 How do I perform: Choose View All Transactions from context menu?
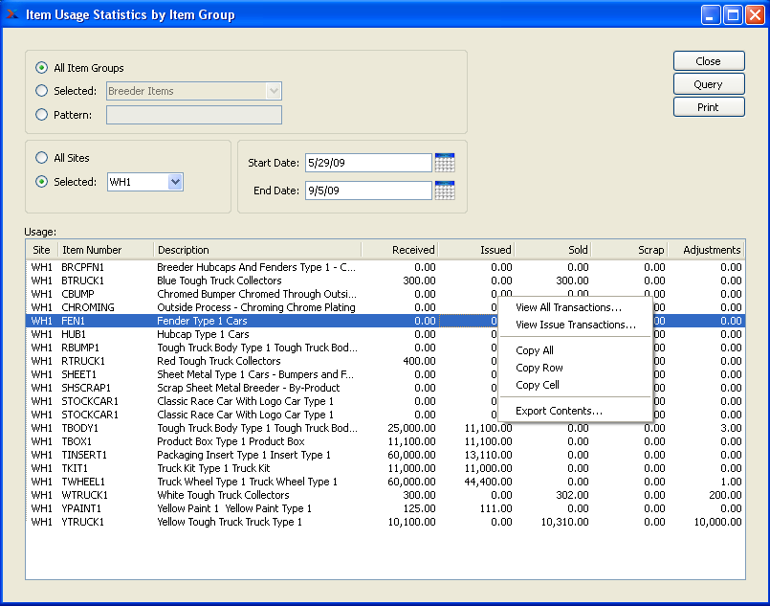pos(568,307)
